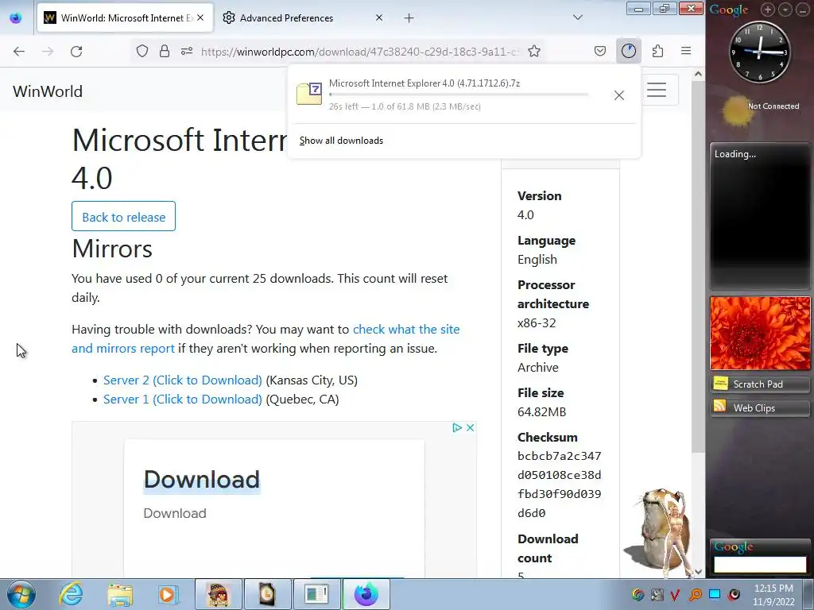
Task: Open Firefox application hamburger menu
Action: point(686,51)
